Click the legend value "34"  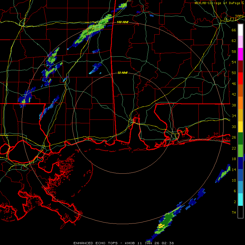pyautogui.click(x=234, y=116)
